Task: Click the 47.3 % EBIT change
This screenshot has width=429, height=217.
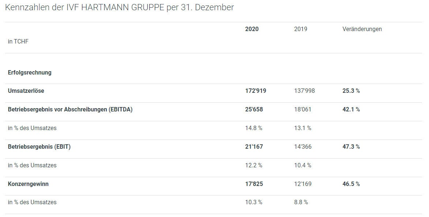Action: tap(351, 147)
